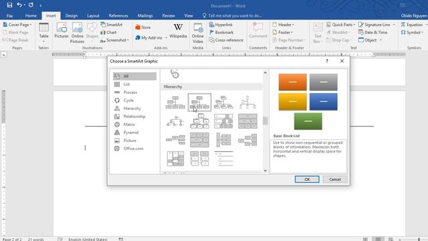Click the Tell me what you want to do box
This screenshot has width=428, height=241.
coord(232,15)
